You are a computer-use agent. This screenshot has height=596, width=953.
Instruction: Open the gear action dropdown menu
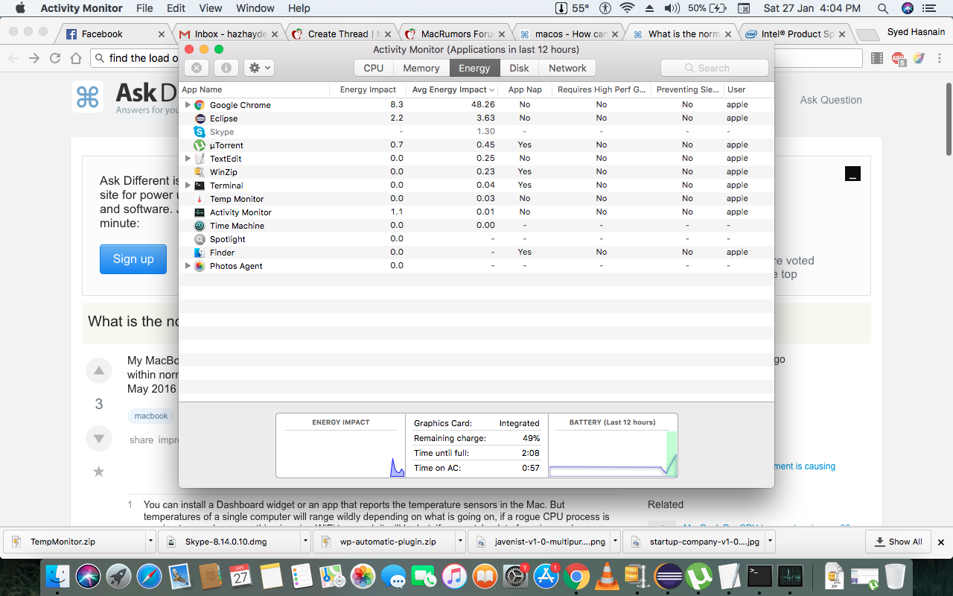click(260, 68)
